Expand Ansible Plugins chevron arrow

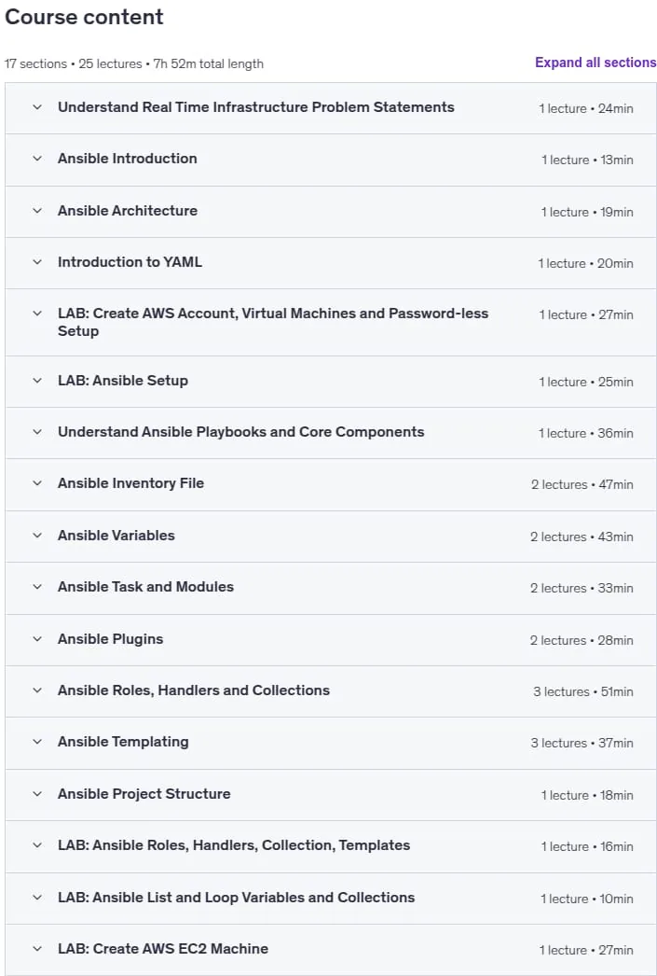37,639
